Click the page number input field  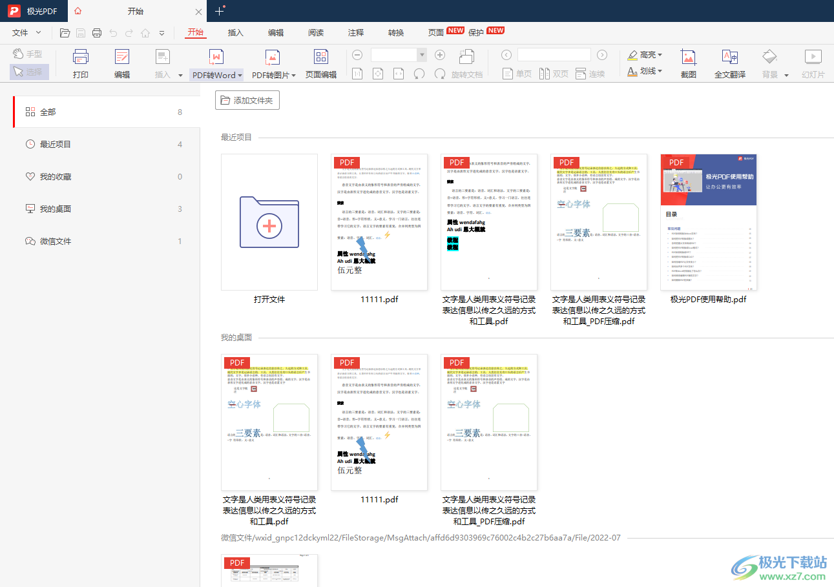point(554,55)
